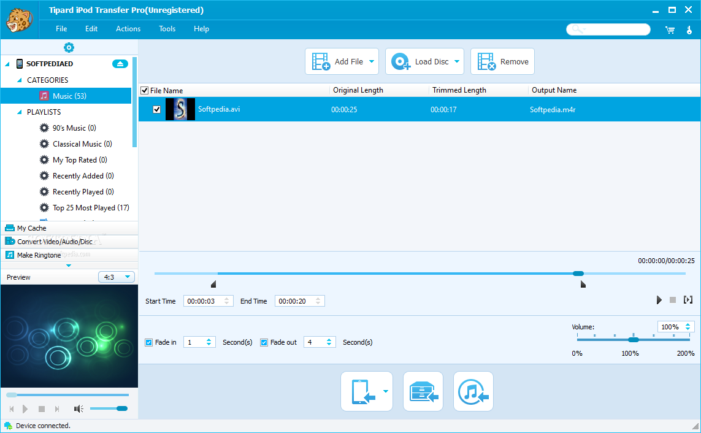Screen dimensions: 701x433
Task: Click the end trim marker
Action: 583,284
